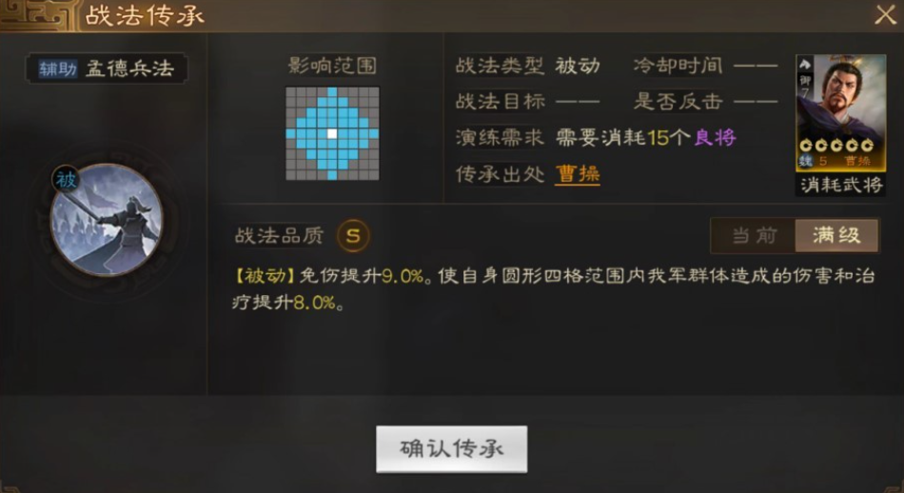Switch to the 满级 max level view
Screen dimensions: 904x493
[x=836, y=235]
